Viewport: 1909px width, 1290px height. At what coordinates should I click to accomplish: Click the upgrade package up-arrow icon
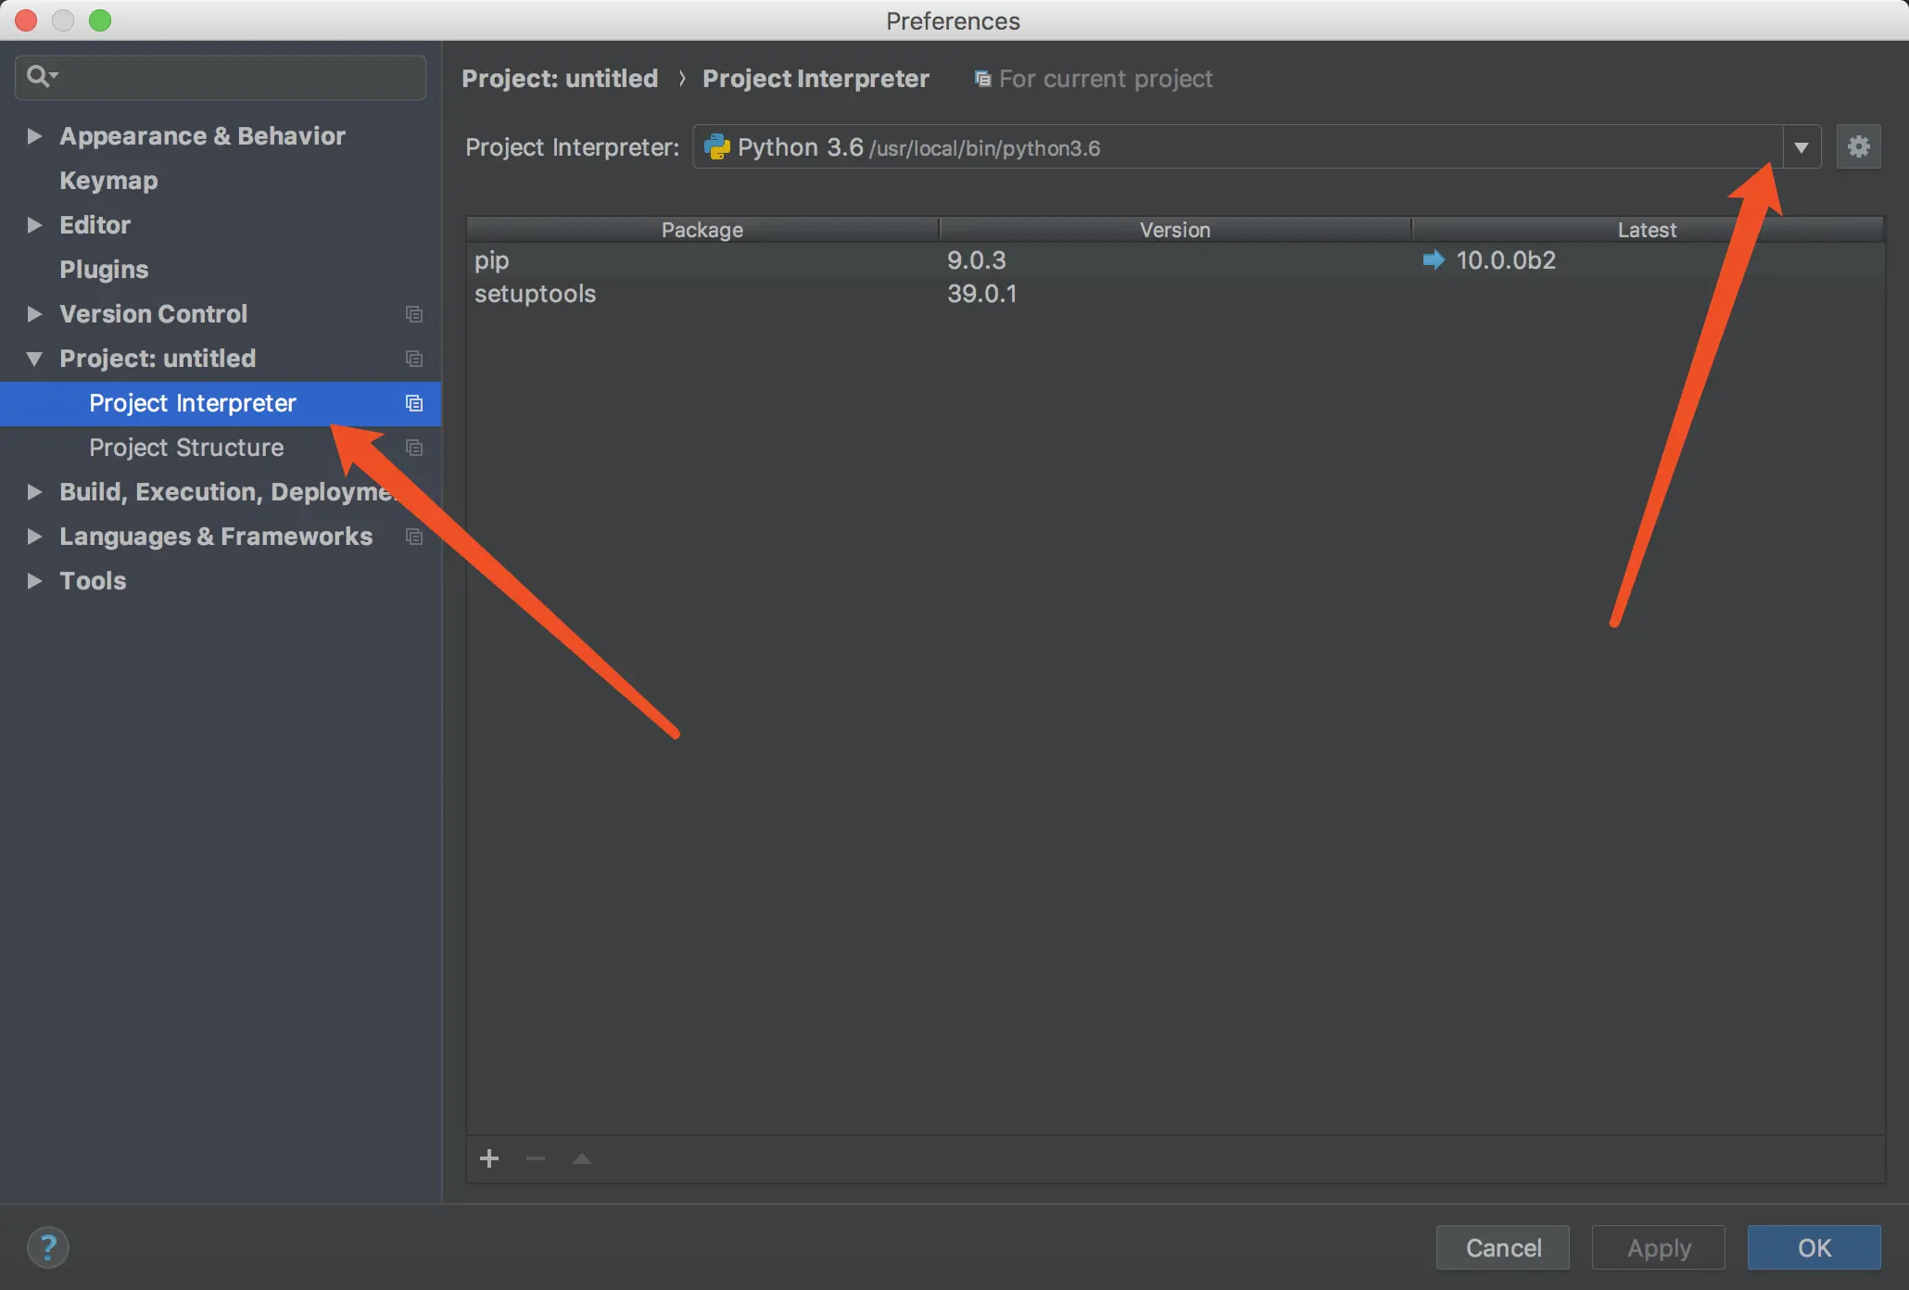point(582,1158)
